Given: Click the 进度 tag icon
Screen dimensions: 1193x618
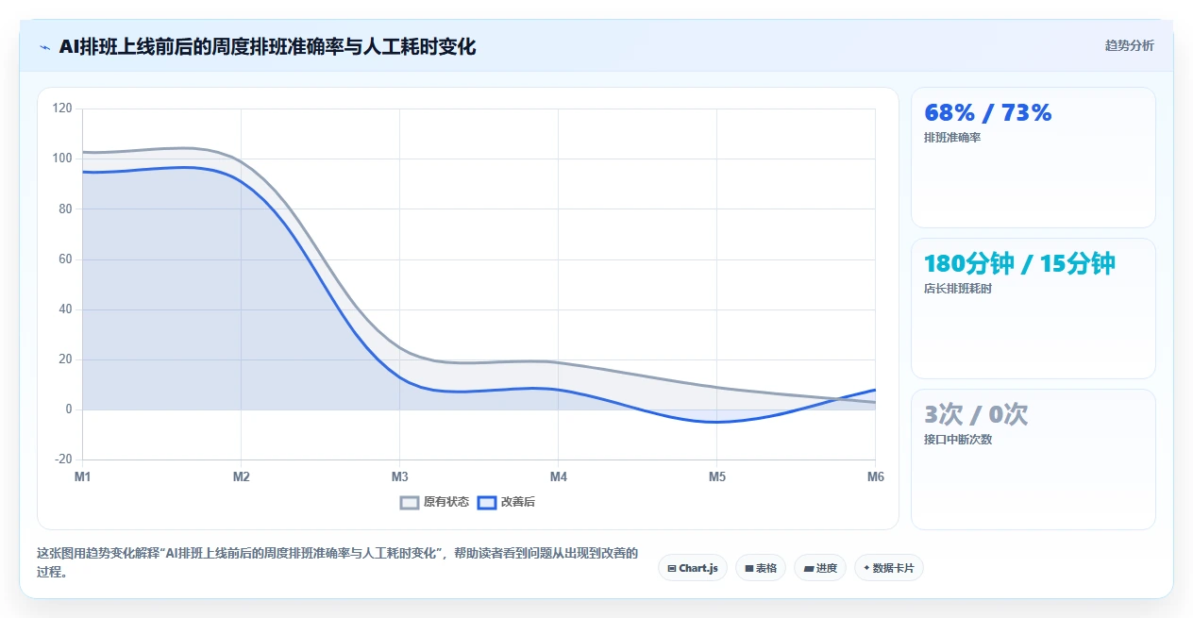Looking at the screenshot, I should 809,568.
